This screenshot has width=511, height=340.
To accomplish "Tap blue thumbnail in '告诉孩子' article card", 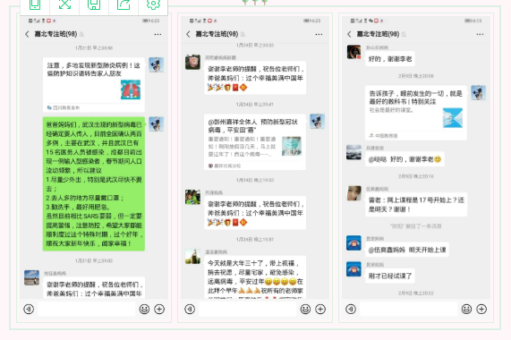I will tap(453, 117).
